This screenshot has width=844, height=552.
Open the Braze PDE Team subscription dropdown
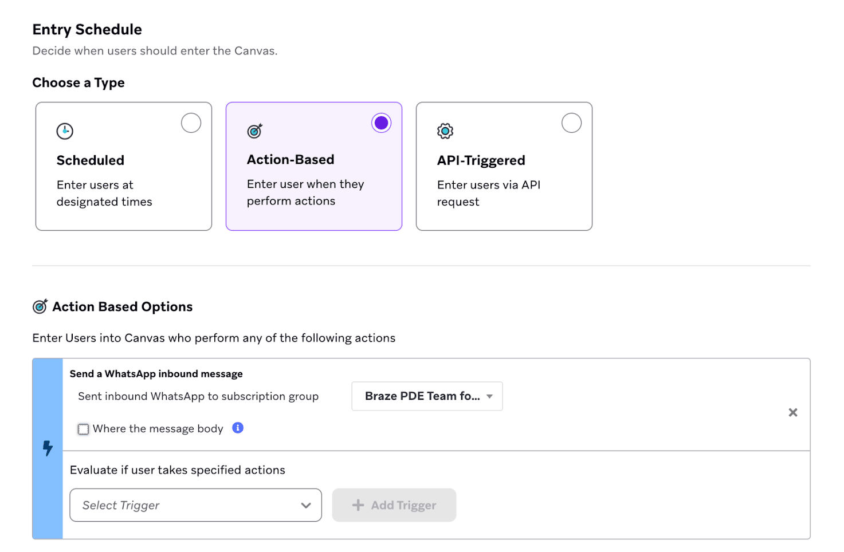point(427,396)
